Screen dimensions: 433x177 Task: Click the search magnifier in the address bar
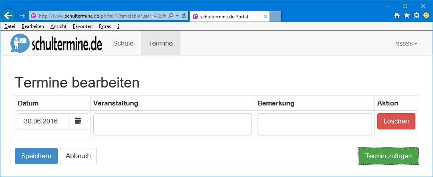pos(171,16)
